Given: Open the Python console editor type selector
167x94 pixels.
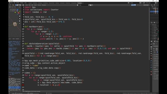Looking at the screenshot, I should 10,39.
